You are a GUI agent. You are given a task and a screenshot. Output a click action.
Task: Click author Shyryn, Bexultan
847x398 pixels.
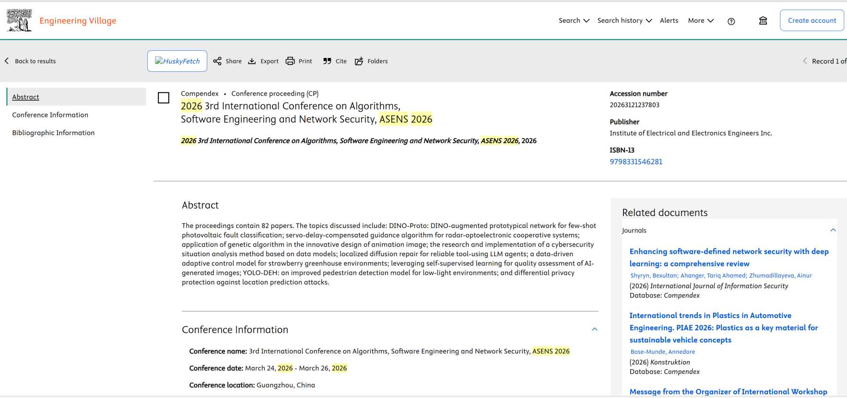coord(653,275)
